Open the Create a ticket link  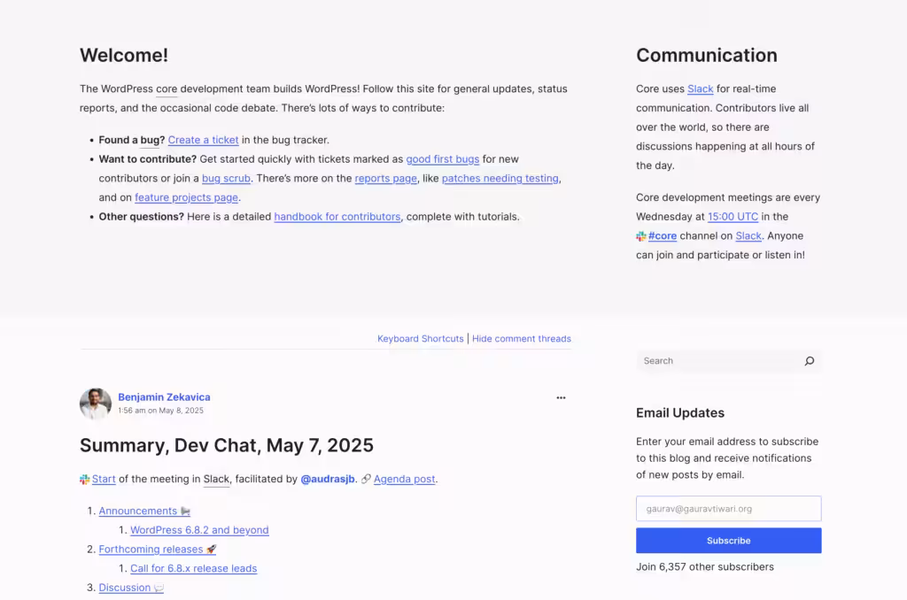click(x=203, y=140)
